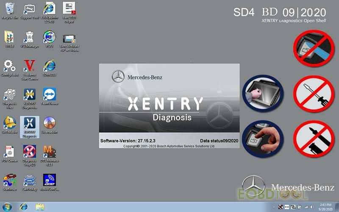Show hidden system tray icons
Screen dimensions: 339x212
coord(274,207)
